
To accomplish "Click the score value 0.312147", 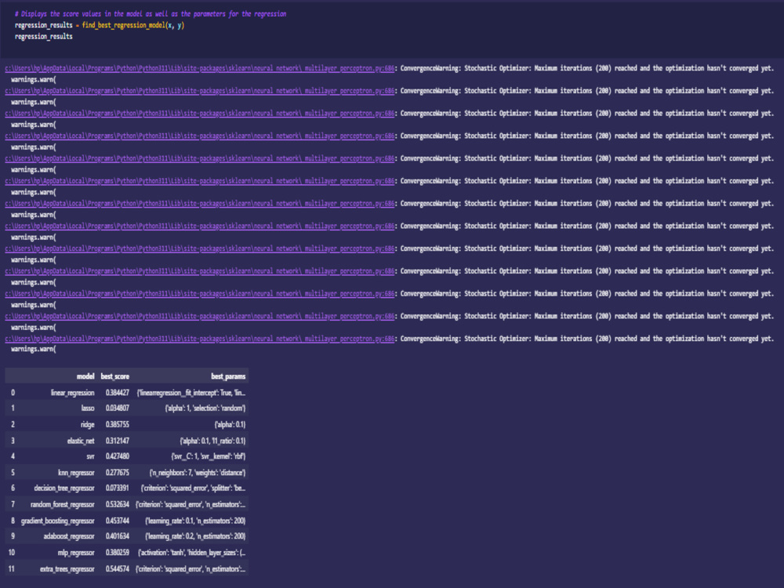I will [x=118, y=441].
